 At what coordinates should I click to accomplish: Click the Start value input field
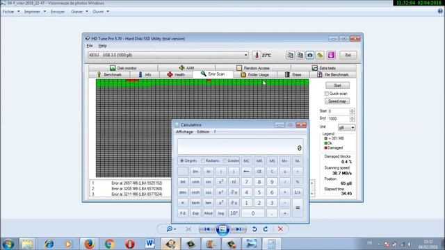pos(339,111)
